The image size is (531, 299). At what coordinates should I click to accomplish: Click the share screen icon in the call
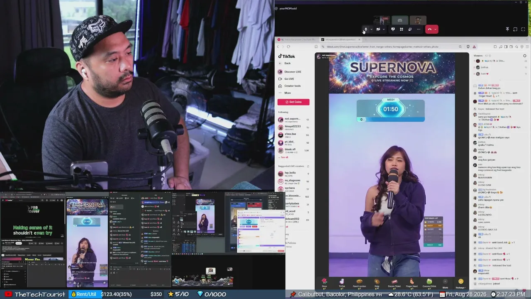click(x=393, y=29)
